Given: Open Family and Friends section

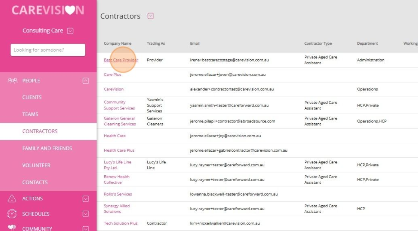Looking at the screenshot, I should pos(47,148).
